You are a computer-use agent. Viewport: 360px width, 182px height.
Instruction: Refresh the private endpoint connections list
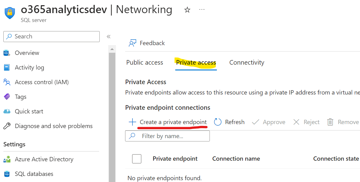coord(229,122)
